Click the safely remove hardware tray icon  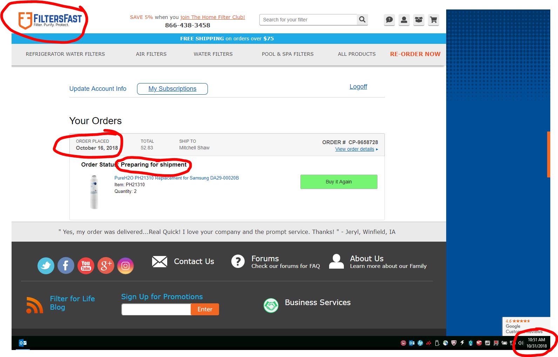click(x=437, y=343)
